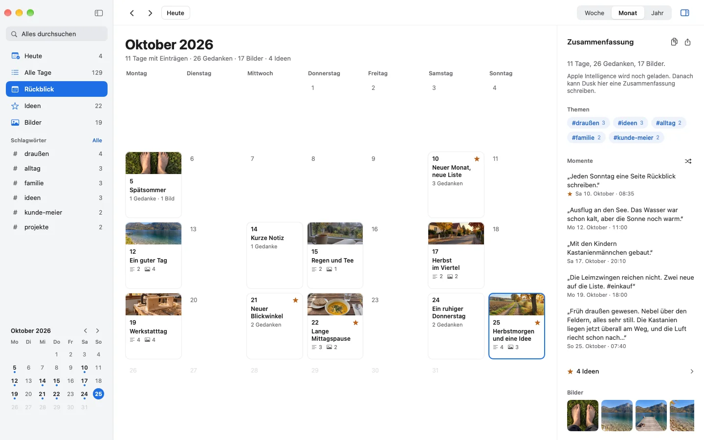Open the Spätsommer entry on the 5th
This screenshot has height=440, width=704.
pos(154,185)
